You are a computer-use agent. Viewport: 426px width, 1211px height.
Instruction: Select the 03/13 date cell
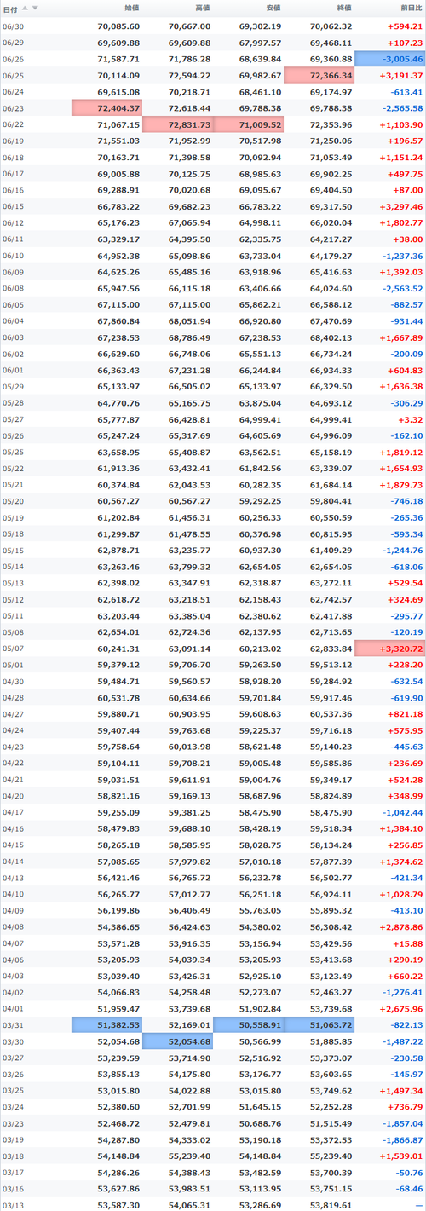tap(14, 1207)
